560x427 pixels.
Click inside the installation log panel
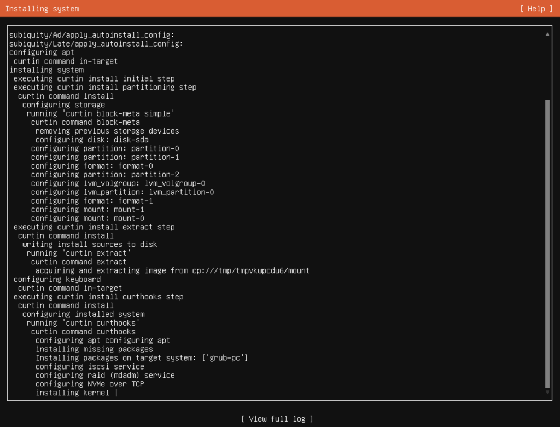coord(273,219)
